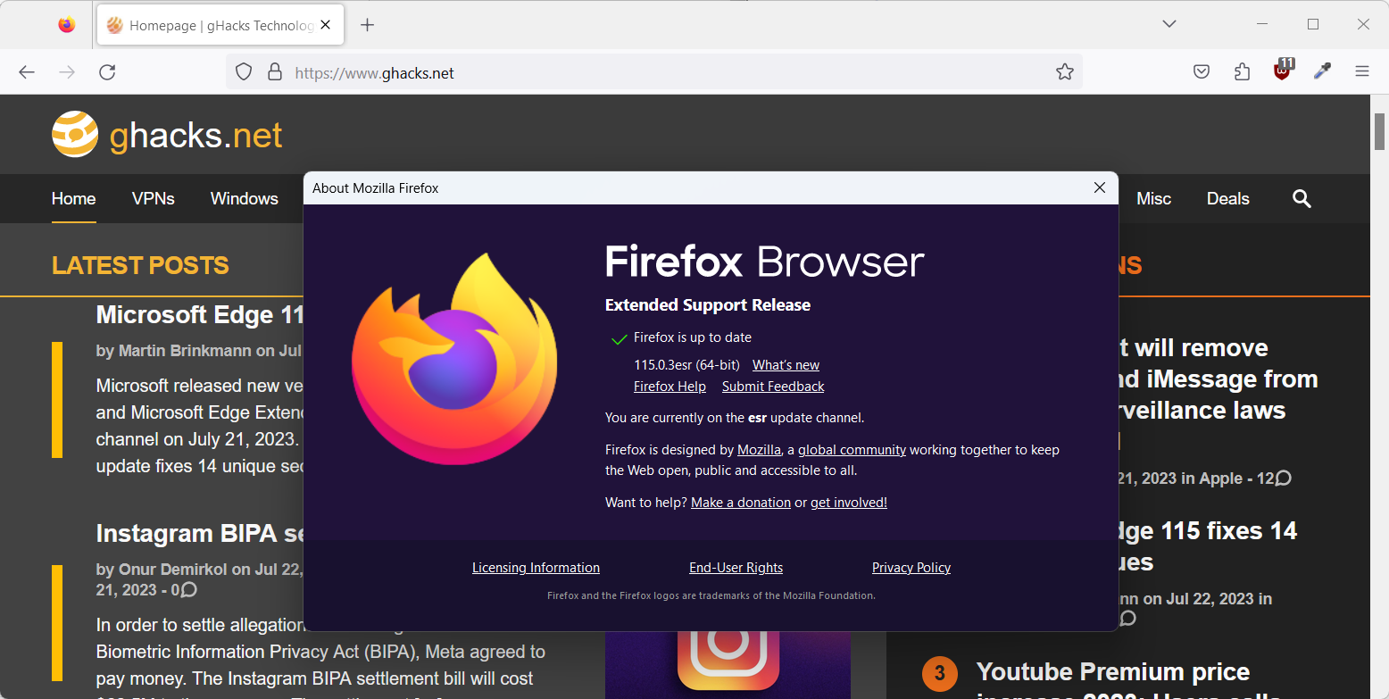This screenshot has width=1389, height=699.
Task: Click the site search magnifier icon
Action: pos(1302,198)
